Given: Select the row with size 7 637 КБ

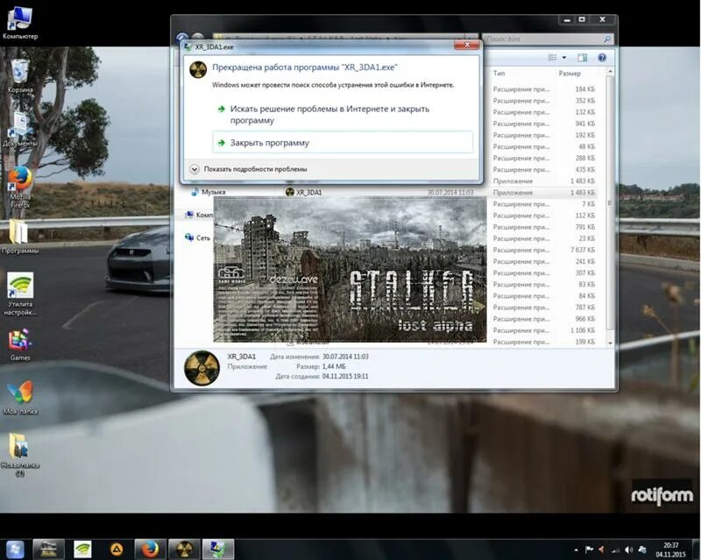Looking at the screenshot, I should tap(543, 250).
